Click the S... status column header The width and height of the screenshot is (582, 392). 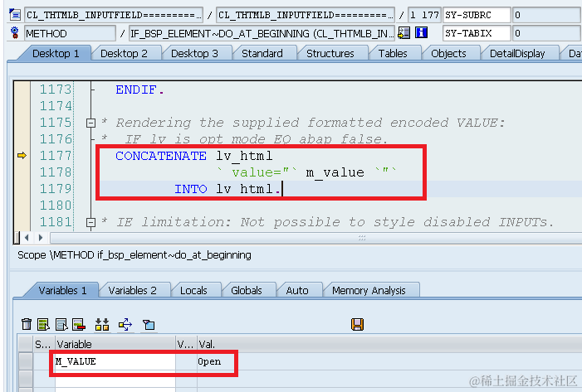click(x=44, y=344)
